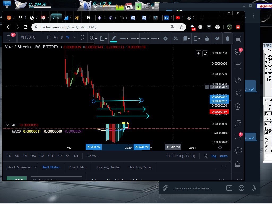The width and height of the screenshot is (272, 204).
Task: Set chart range to 5D
Action: 17,156
